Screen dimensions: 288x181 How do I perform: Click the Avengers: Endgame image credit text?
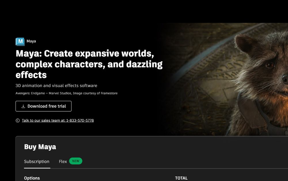point(67,93)
